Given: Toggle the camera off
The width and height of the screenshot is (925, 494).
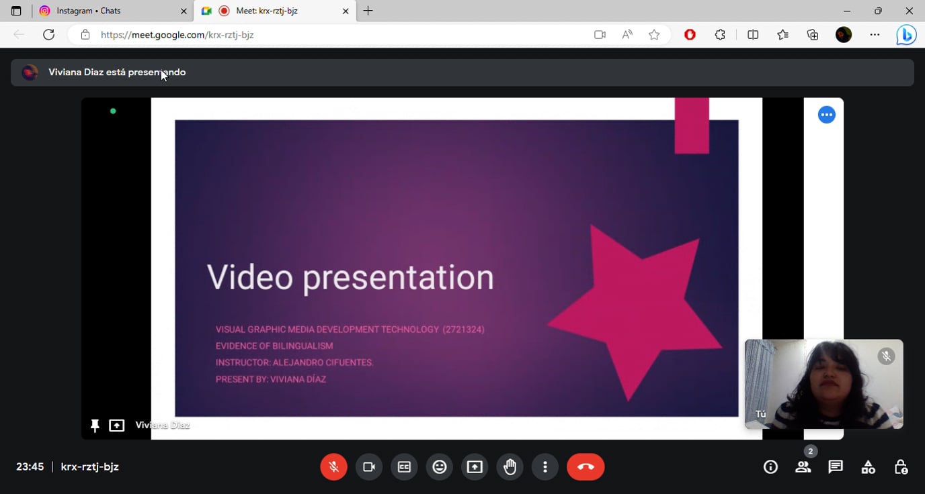Looking at the screenshot, I should (369, 467).
